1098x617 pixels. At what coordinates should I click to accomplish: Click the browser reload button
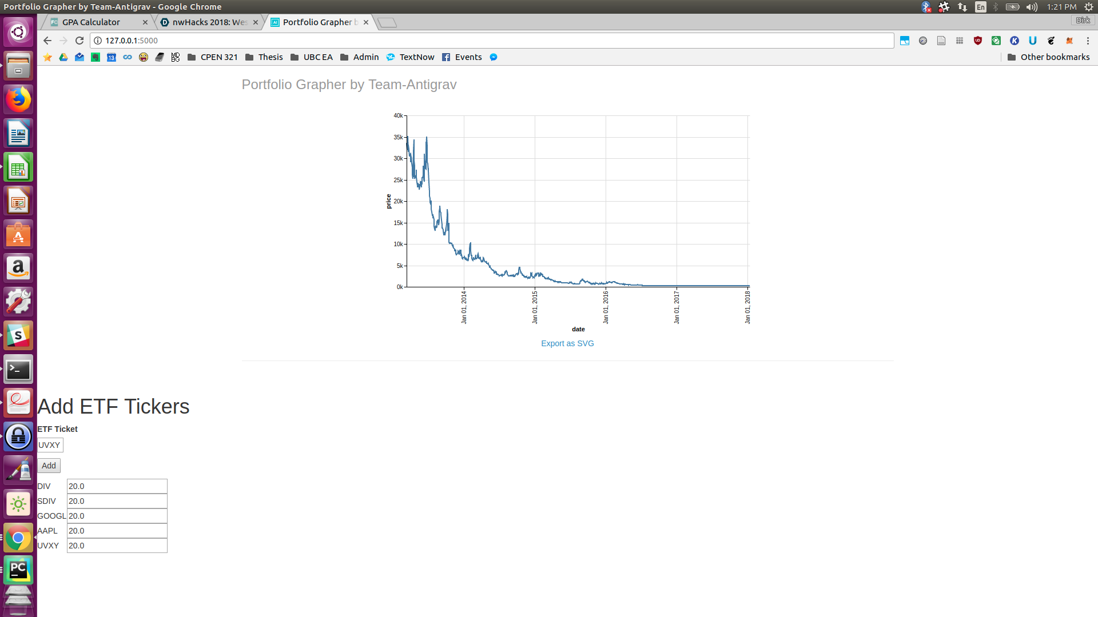79,41
